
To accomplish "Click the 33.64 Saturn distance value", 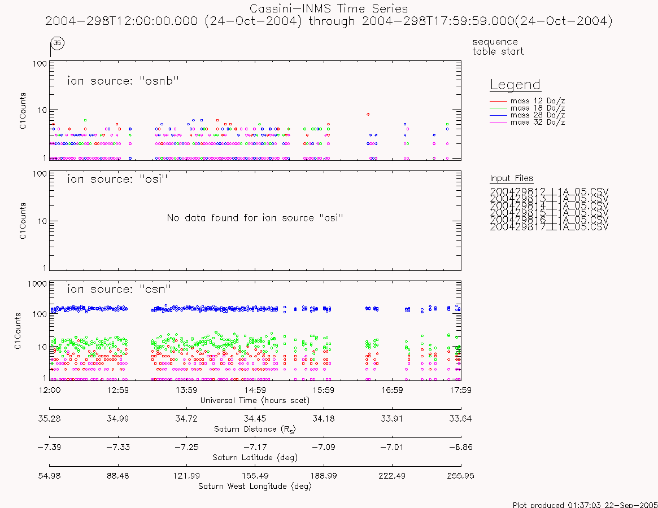I will [x=461, y=419].
